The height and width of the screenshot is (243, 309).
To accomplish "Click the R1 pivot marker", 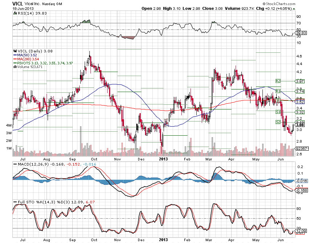I will 278,91.
